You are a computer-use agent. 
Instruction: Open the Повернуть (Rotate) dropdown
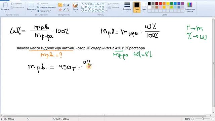click(44, 11)
